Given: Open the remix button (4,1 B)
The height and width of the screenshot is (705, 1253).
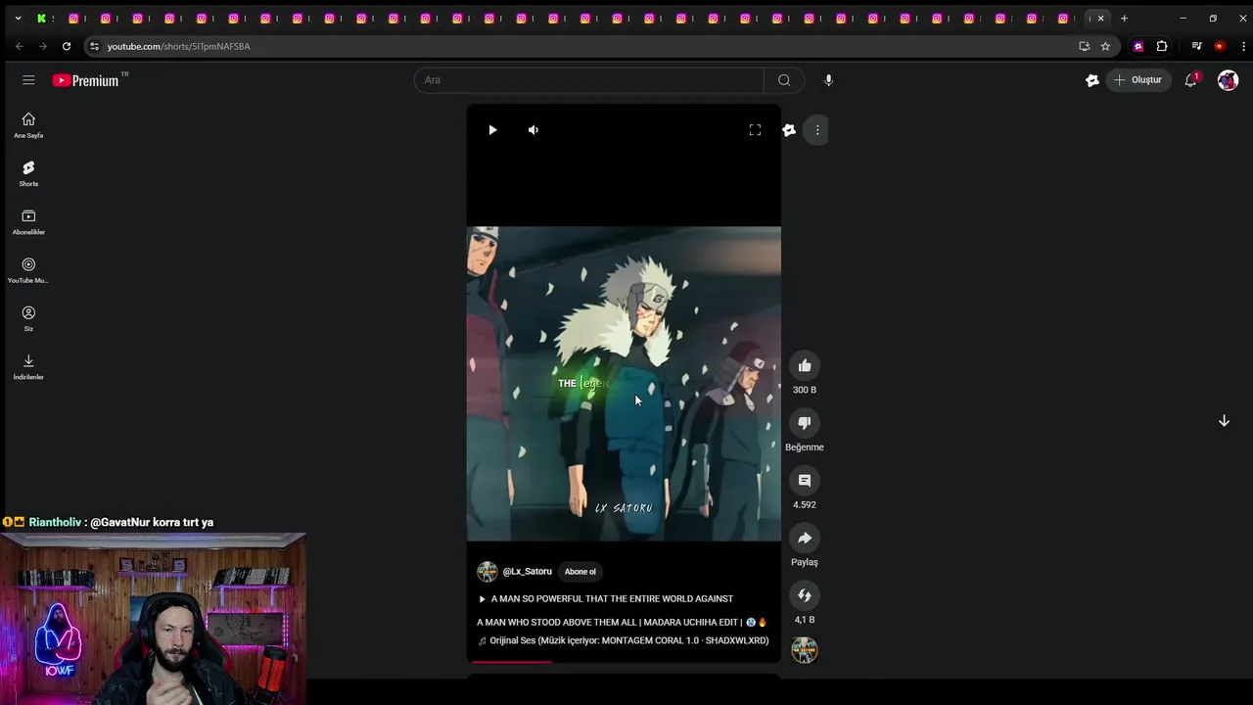Looking at the screenshot, I should pyautogui.click(x=805, y=595).
